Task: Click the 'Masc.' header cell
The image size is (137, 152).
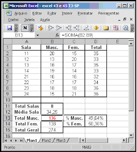Action: 52,47
